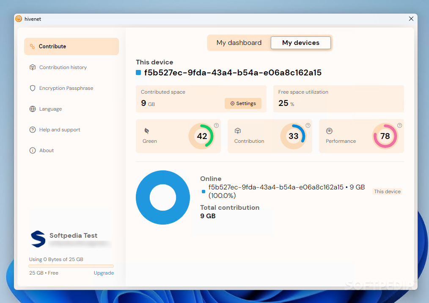The width and height of the screenshot is (429, 303).
Task: Click the hivenet logo in title bar
Action: coord(19,19)
